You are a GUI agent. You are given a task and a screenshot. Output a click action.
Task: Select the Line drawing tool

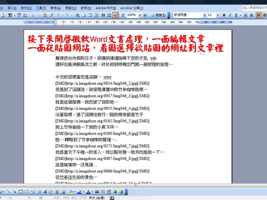(9, 192)
